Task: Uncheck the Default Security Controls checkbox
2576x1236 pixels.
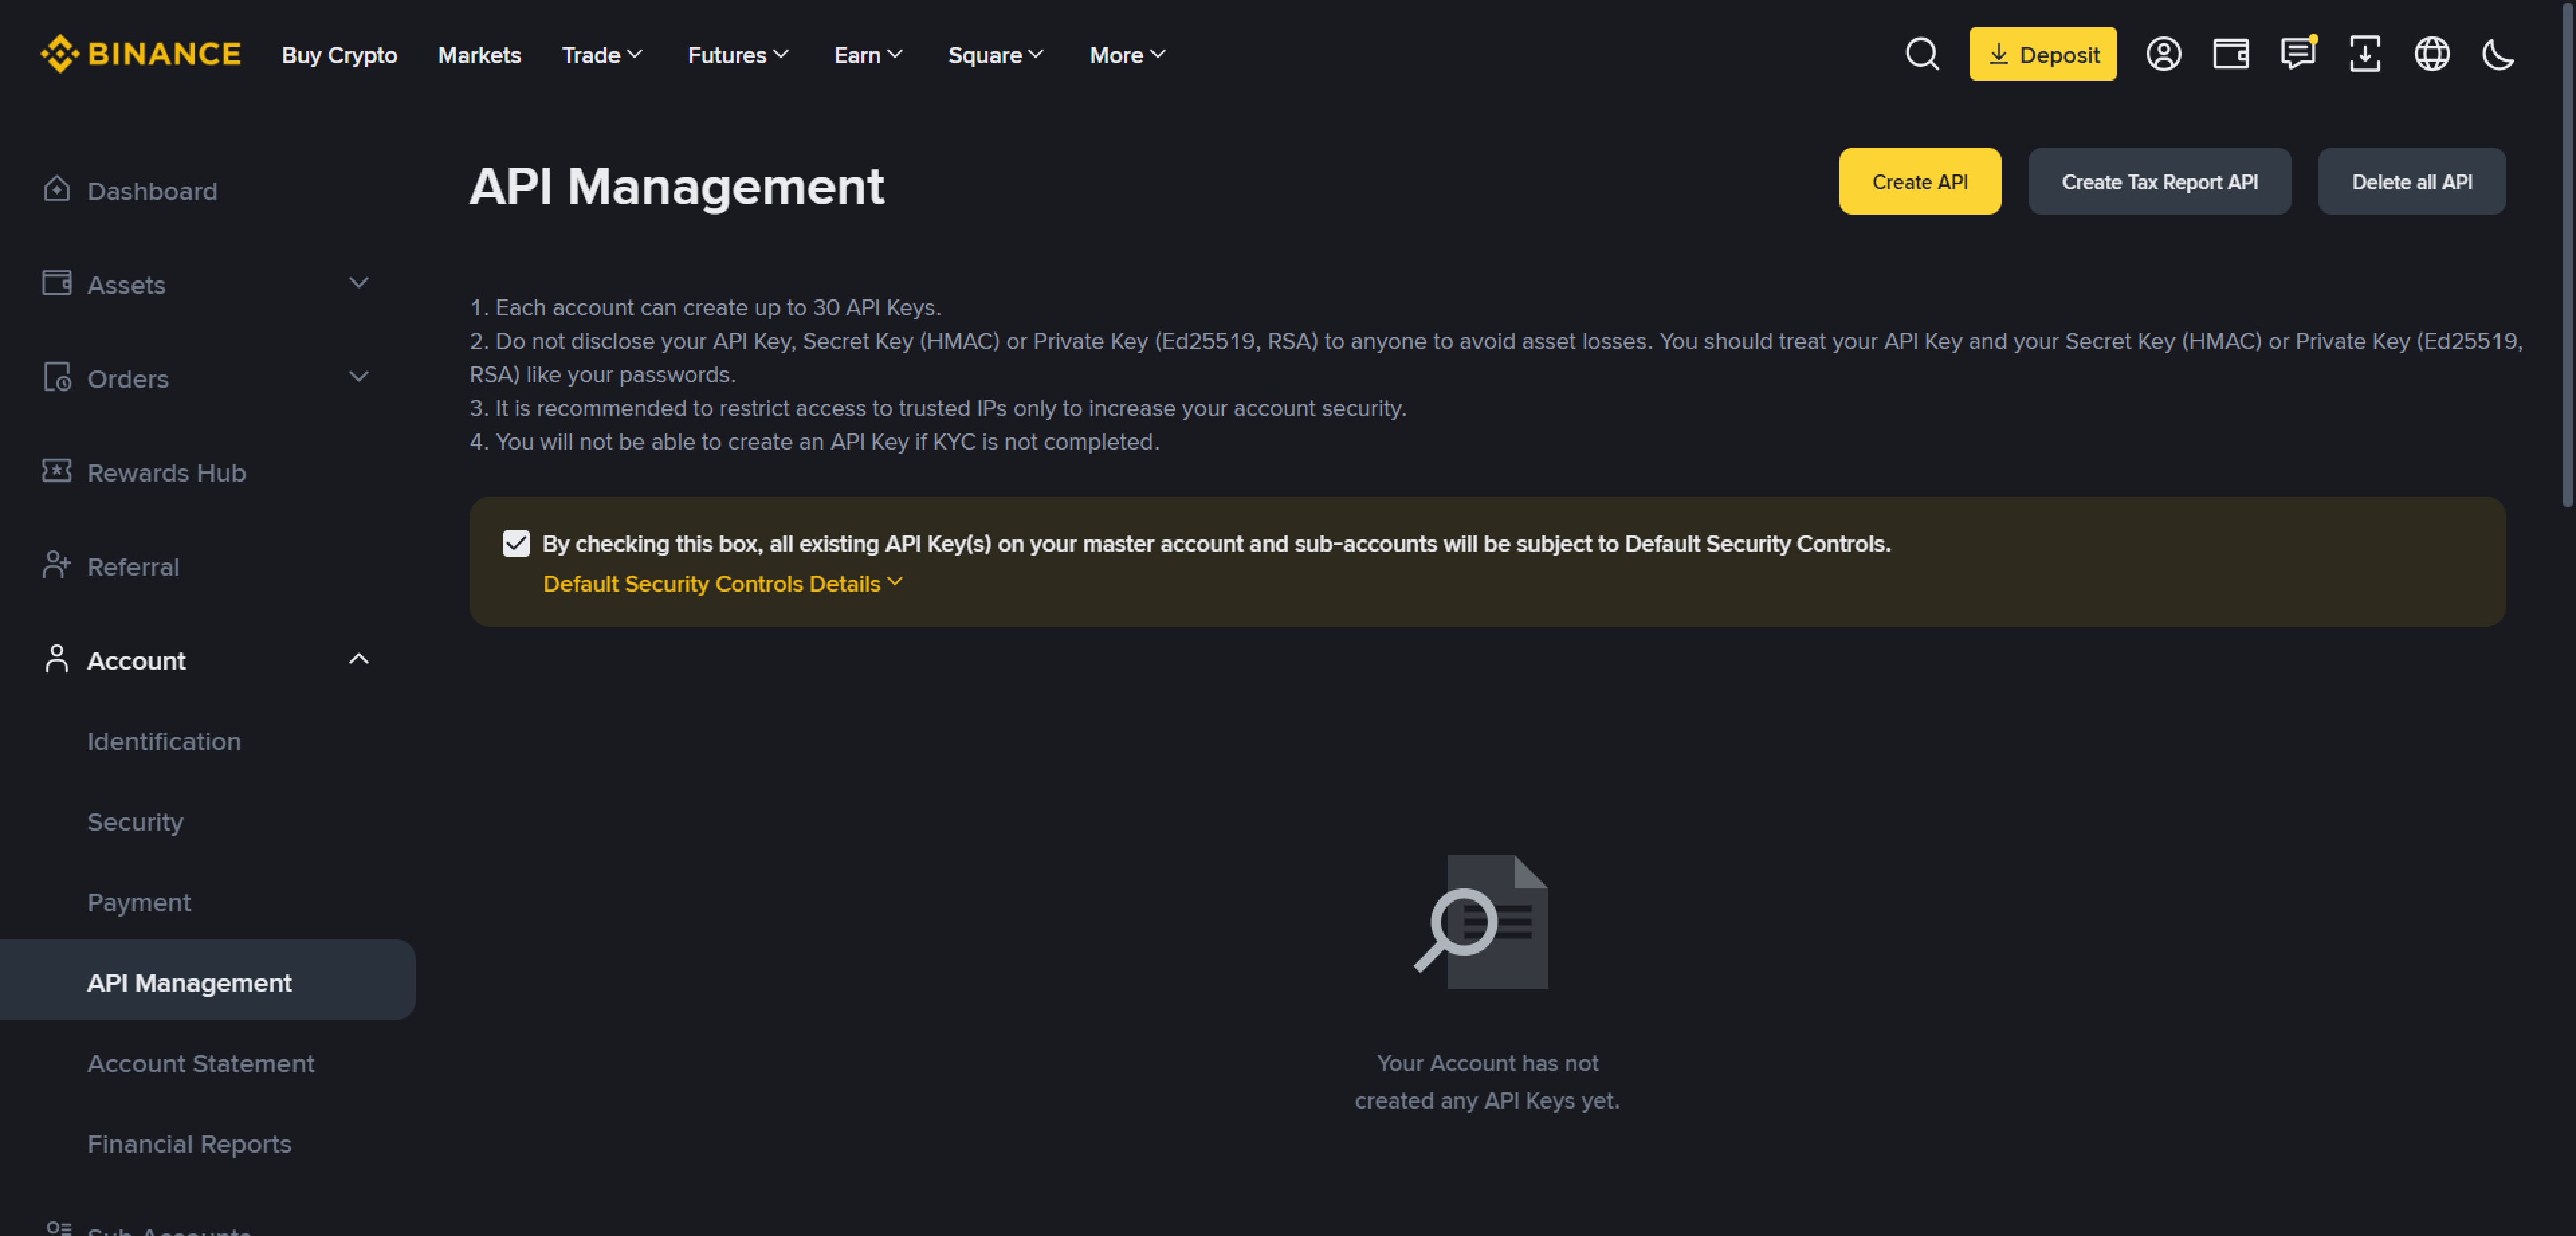Action: (516, 544)
